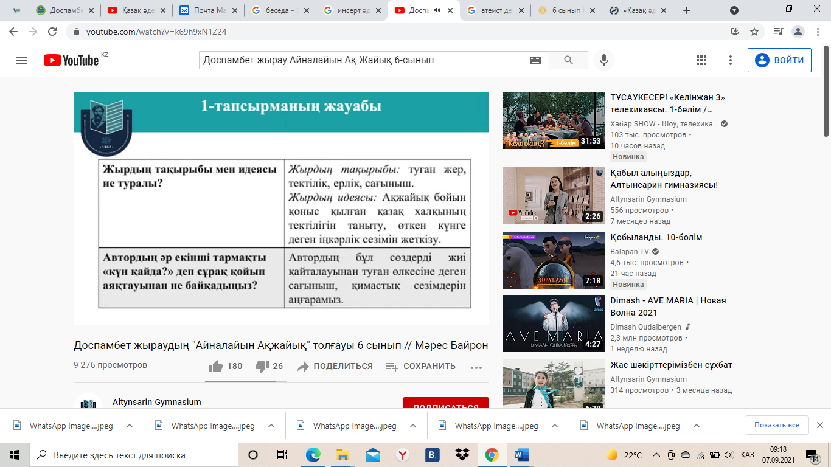Click the voice search microphone icon

tap(604, 60)
